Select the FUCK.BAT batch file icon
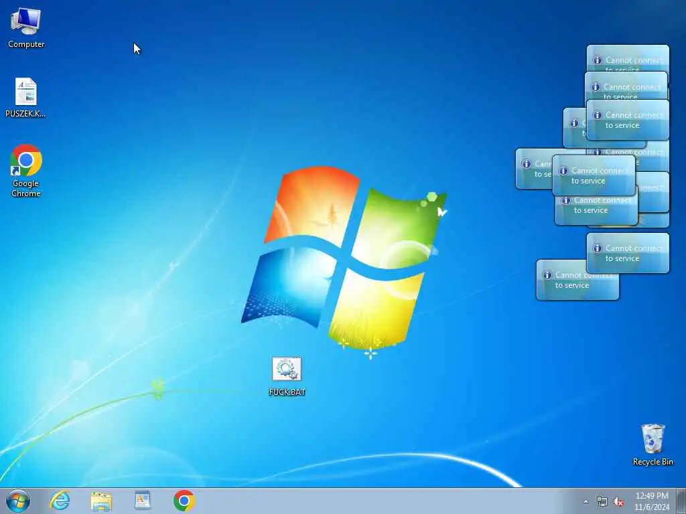This screenshot has height=514, width=686. pos(287,376)
